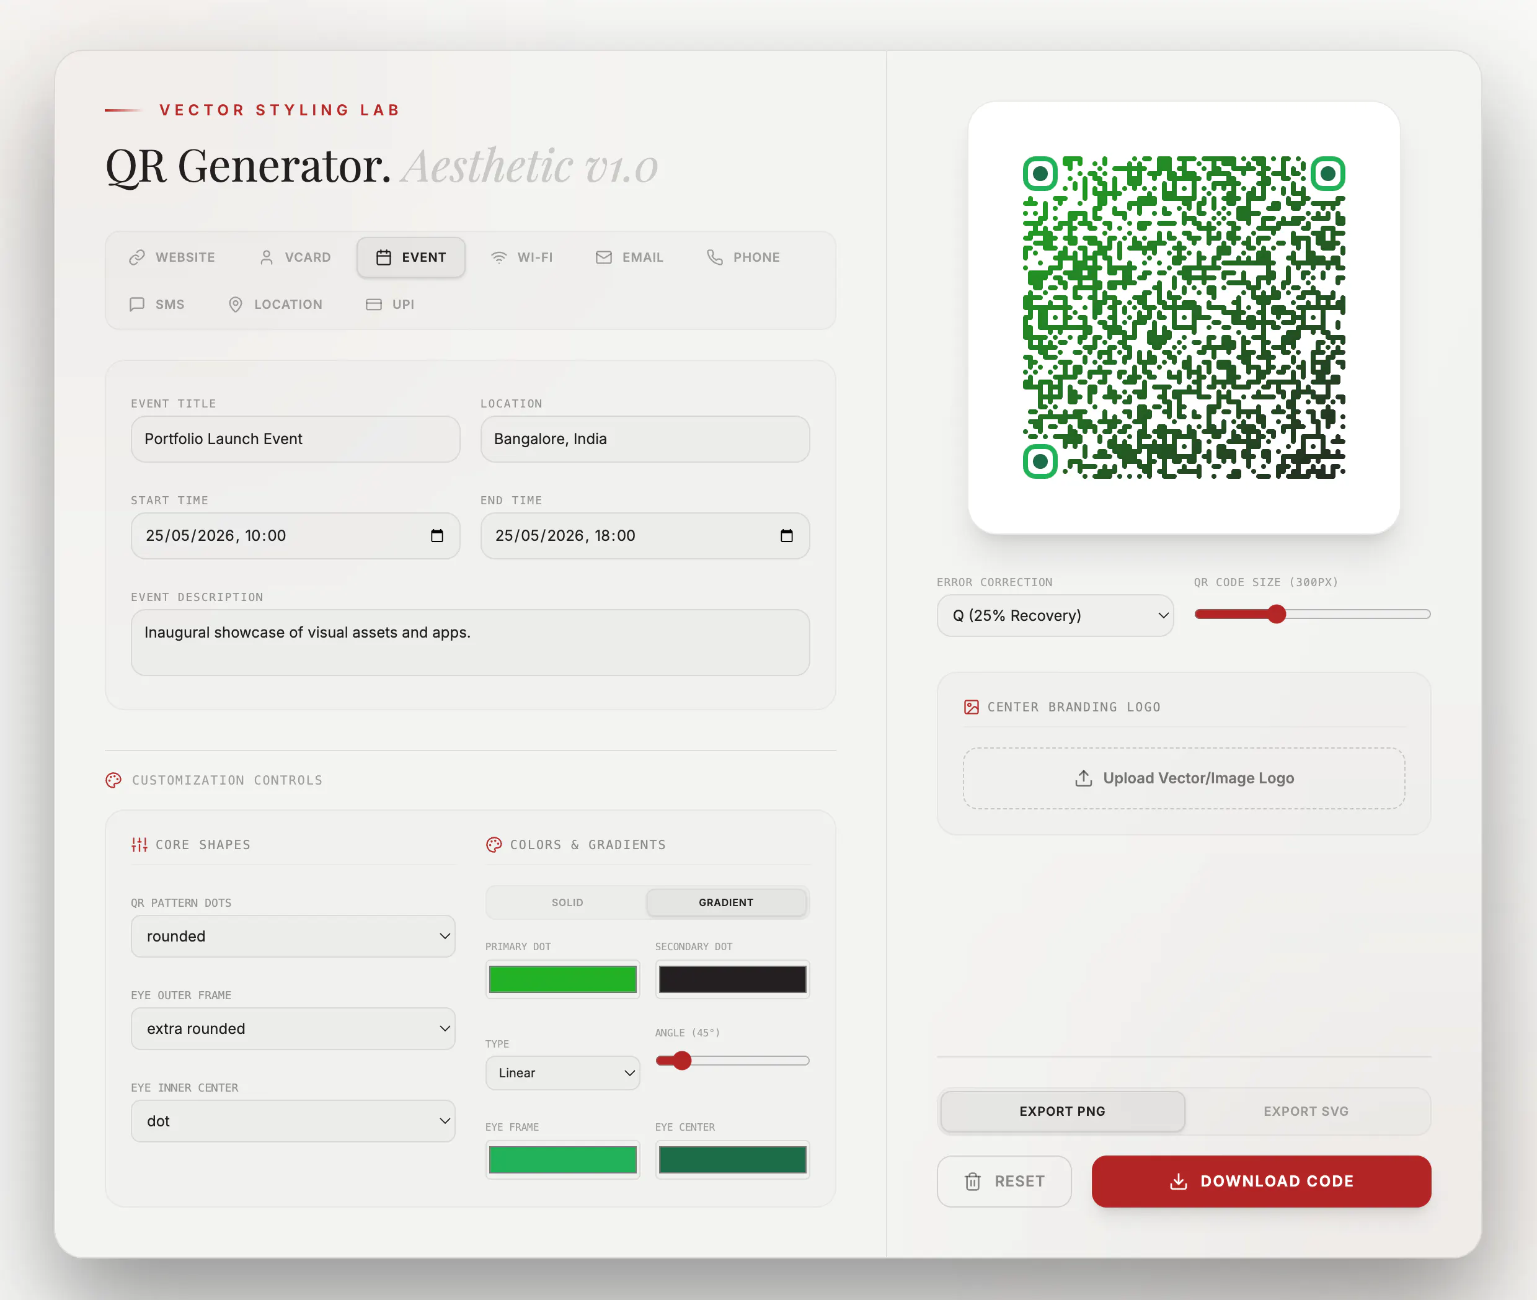1537x1300 pixels.
Task: Click the calendar icon on Event tab
Action: point(384,257)
